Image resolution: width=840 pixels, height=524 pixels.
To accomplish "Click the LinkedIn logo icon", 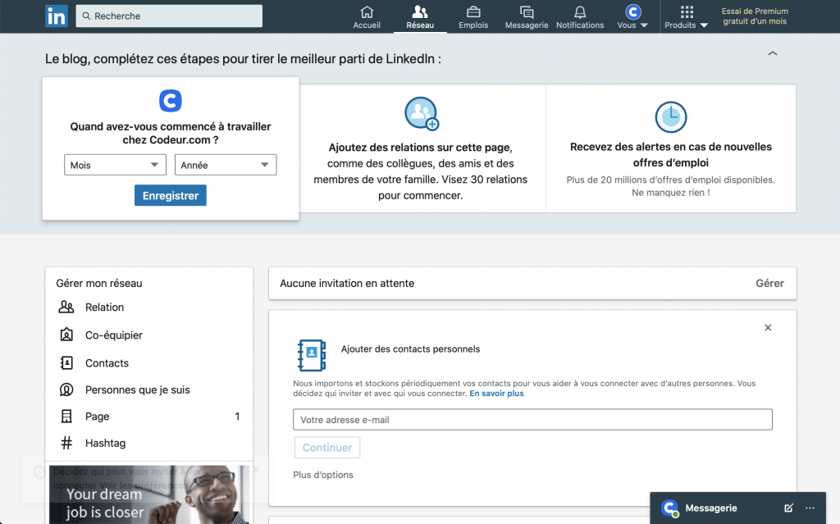I will [x=57, y=16].
